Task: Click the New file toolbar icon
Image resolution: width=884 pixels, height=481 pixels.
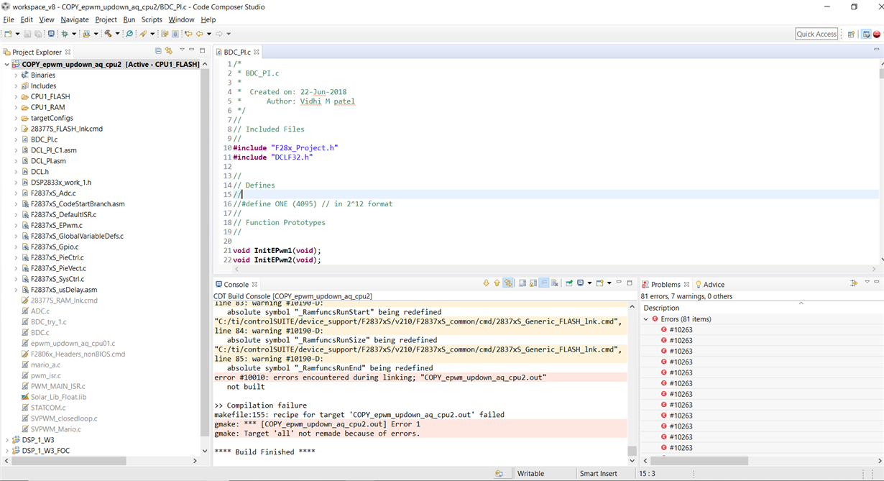Action: click(8, 34)
